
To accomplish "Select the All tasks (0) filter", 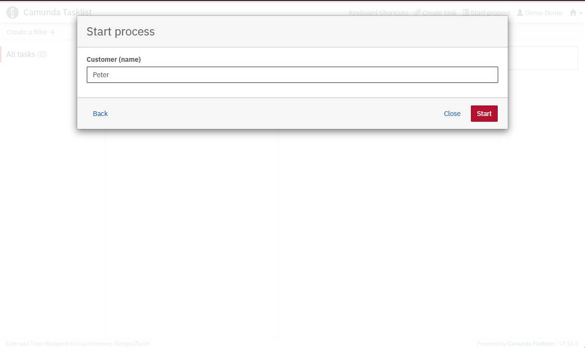I will coord(26,54).
